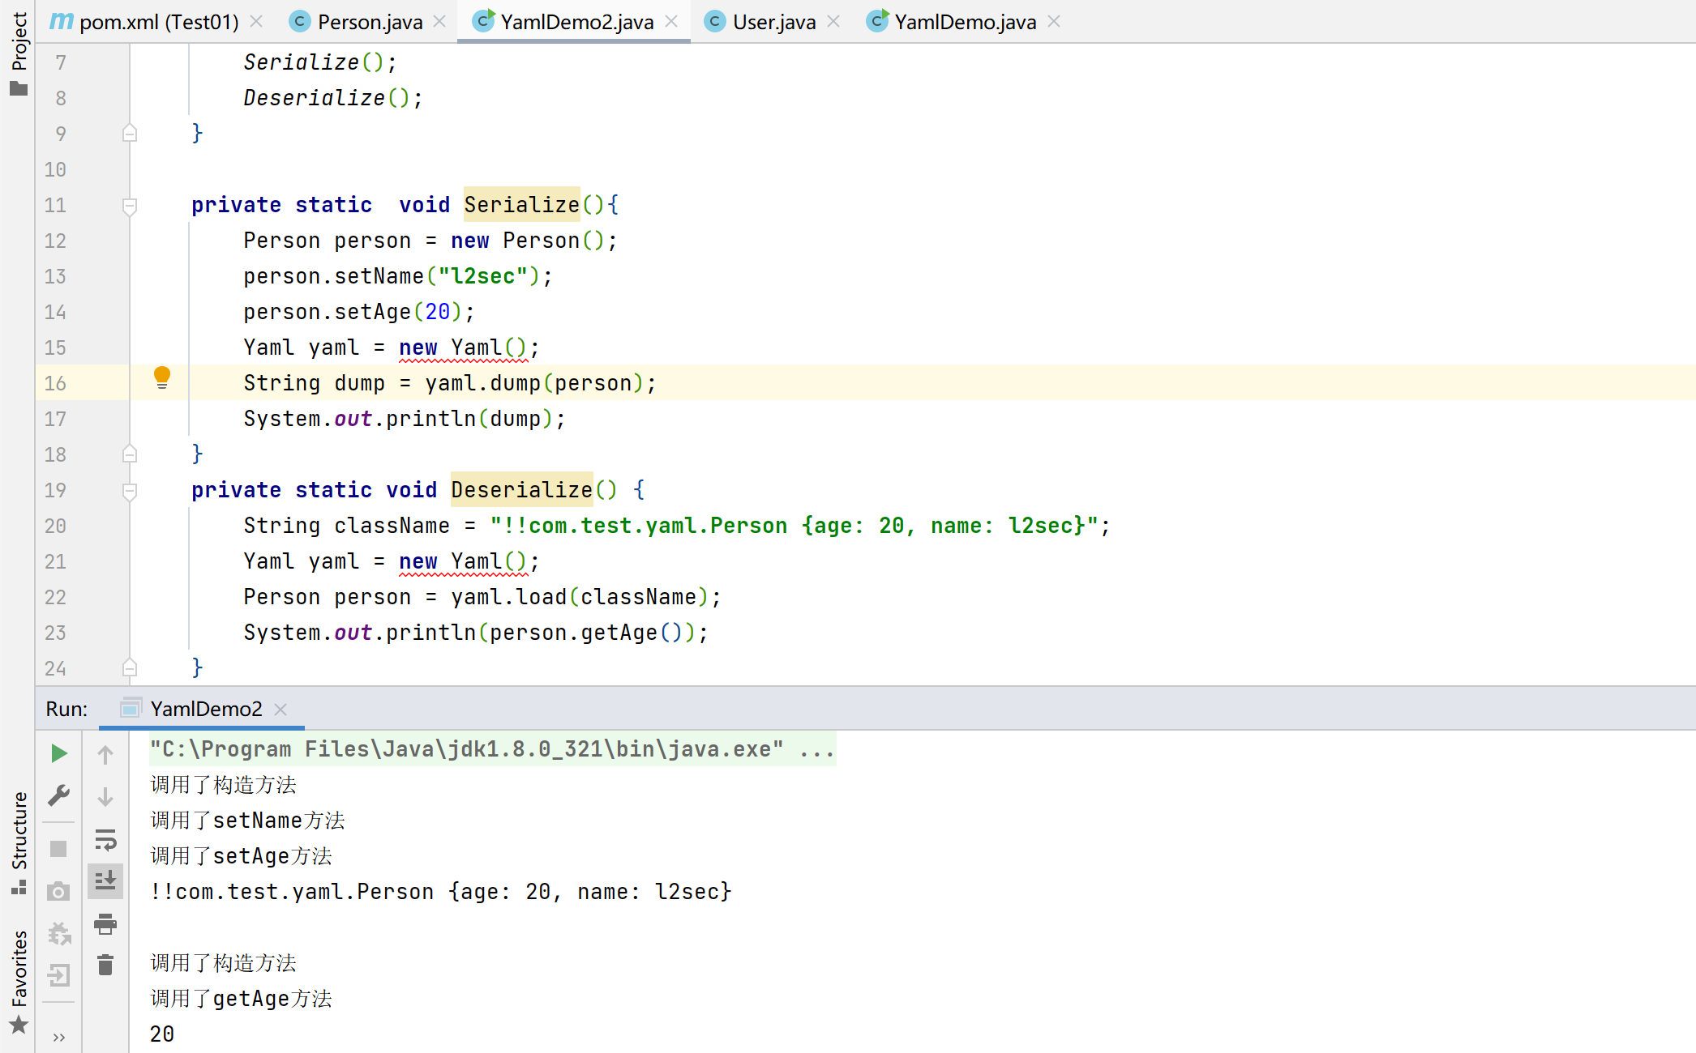Open the Project tool window
This screenshot has width=1696, height=1053.
19,53
